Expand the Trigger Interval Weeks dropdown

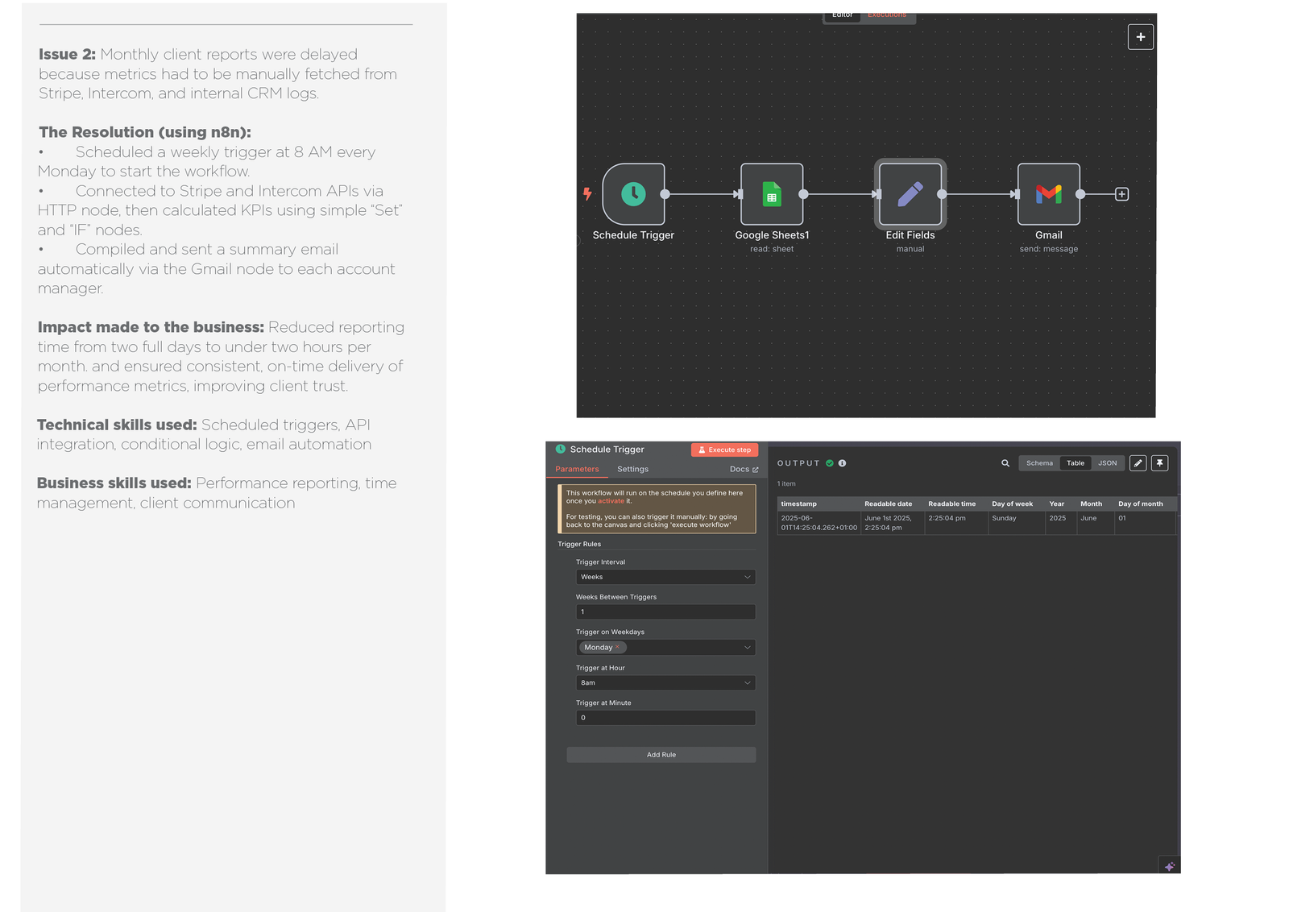point(665,577)
